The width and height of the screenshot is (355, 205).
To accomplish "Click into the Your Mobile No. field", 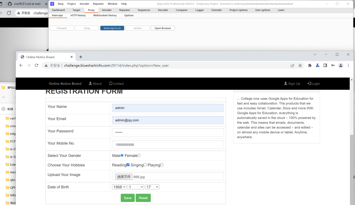I will pos(168,145).
